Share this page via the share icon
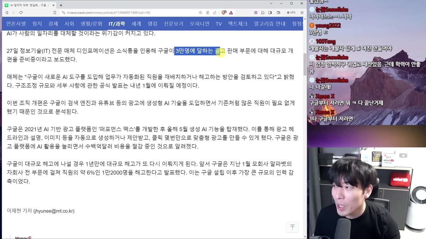Viewport: 426px width, 239px height. pos(215,13)
